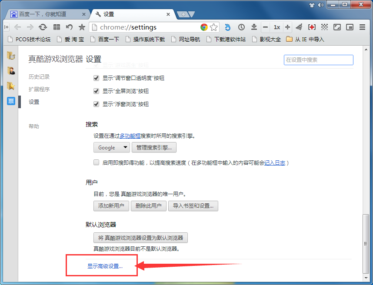The height and width of the screenshot is (285, 373).
Task: Click the blue refresh icon in the toolbar
Action: click(228, 27)
